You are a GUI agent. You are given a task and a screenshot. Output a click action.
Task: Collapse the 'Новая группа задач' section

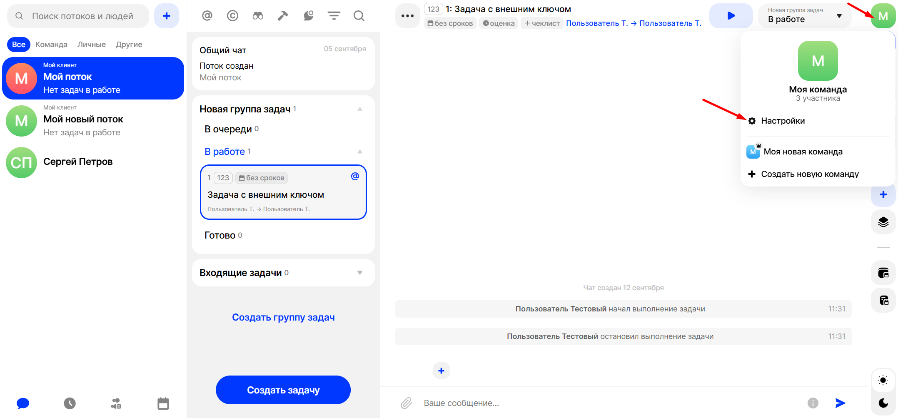point(360,109)
